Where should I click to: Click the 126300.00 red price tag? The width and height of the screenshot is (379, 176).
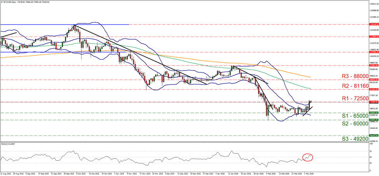click(x=374, y=25)
